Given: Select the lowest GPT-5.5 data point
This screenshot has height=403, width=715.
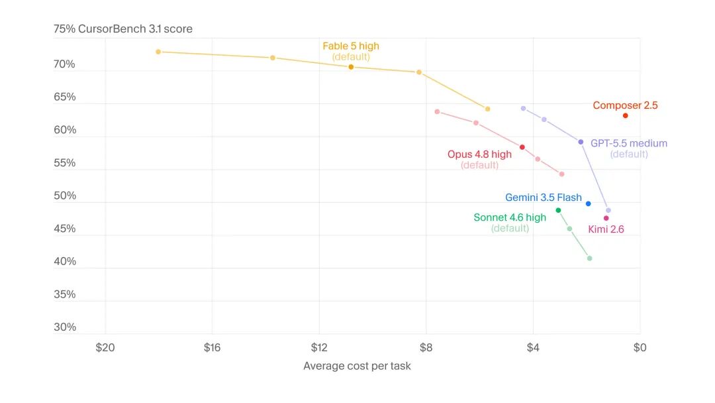Looking at the screenshot, I should click(608, 211).
